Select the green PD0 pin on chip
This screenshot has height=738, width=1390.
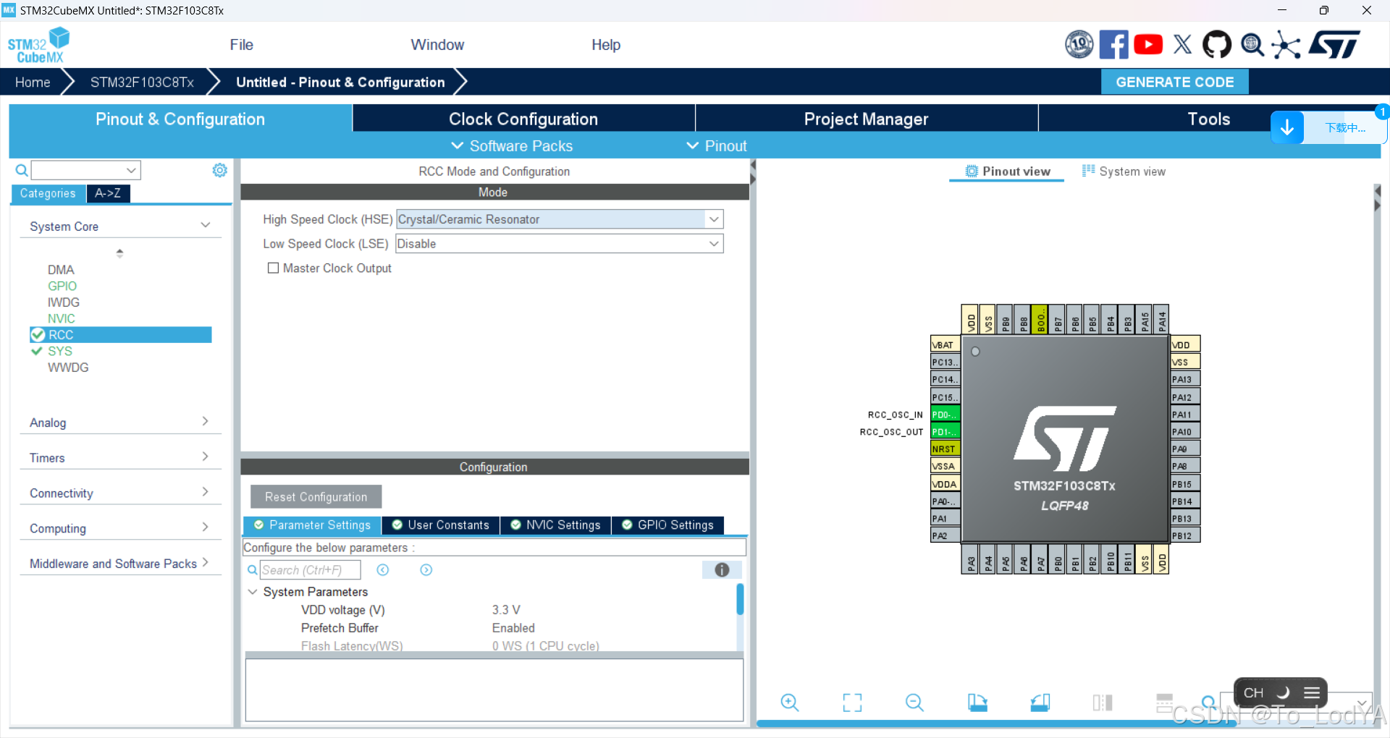pos(945,415)
